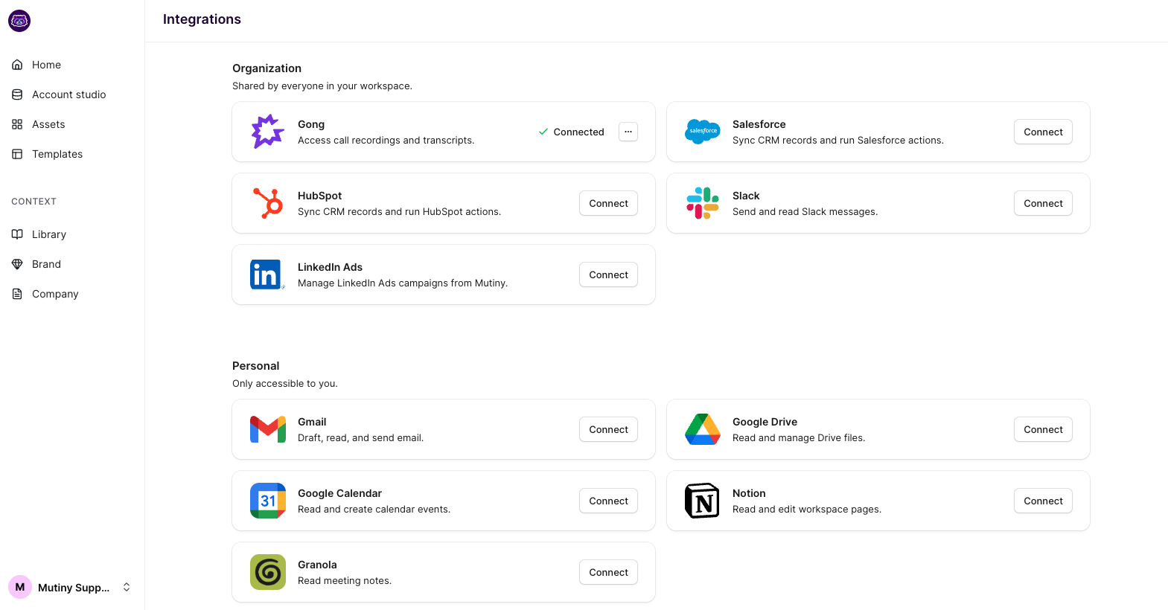This screenshot has width=1168, height=610.
Task: Connect the Notion integration
Action: click(1043, 501)
